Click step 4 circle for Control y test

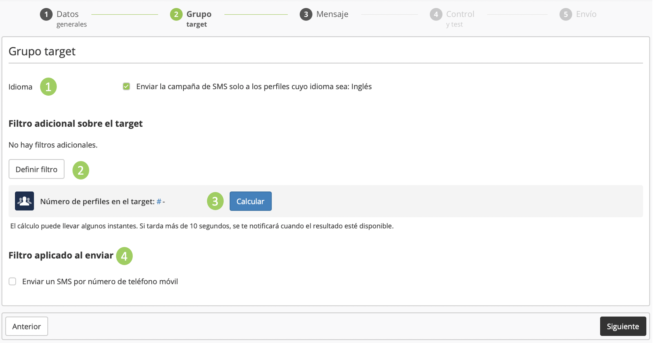436,14
